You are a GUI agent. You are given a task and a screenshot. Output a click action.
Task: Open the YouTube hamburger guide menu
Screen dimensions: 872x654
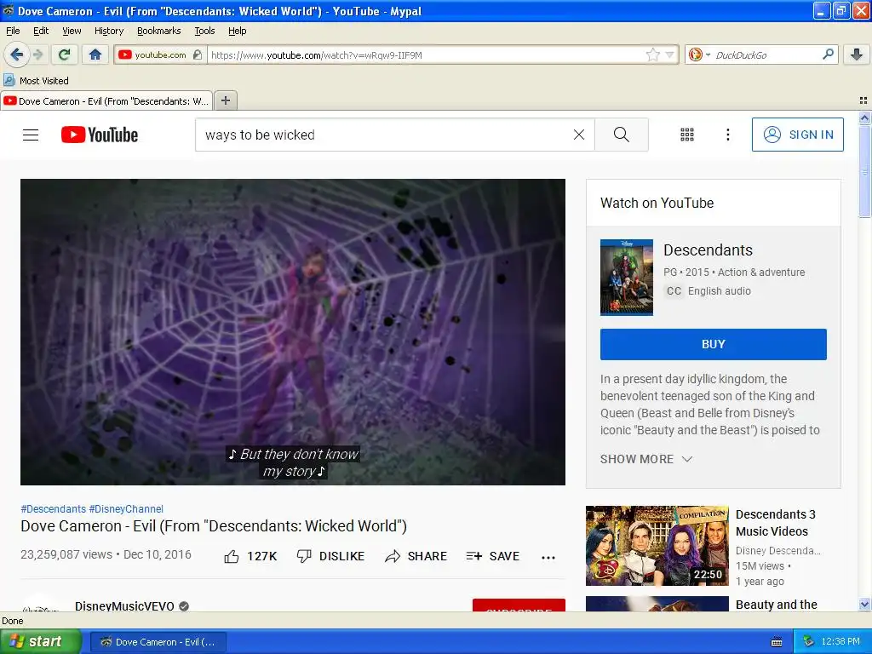(x=31, y=135)
